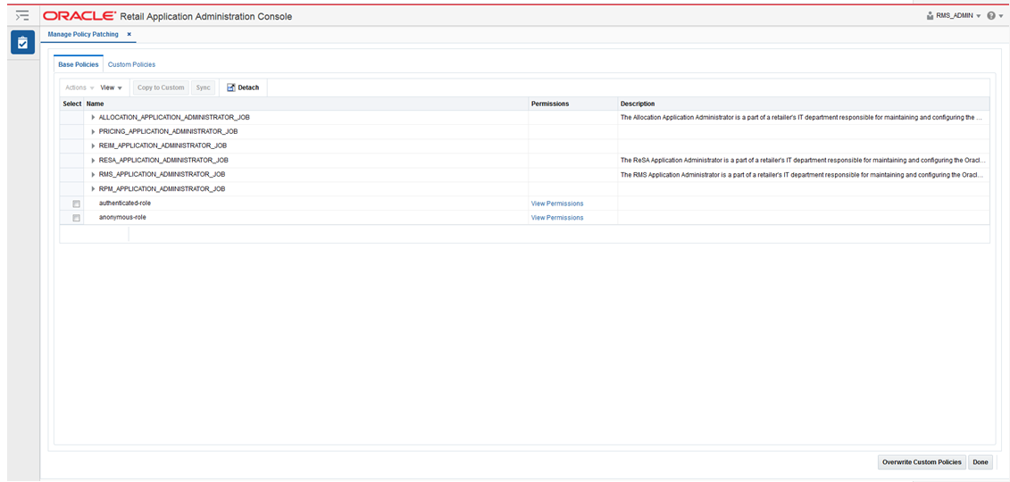Click PRICING_APPLICATION_ADMINISTRATOR_JOB name text
Screen dimensions: 1010x482
click(168, 131)
